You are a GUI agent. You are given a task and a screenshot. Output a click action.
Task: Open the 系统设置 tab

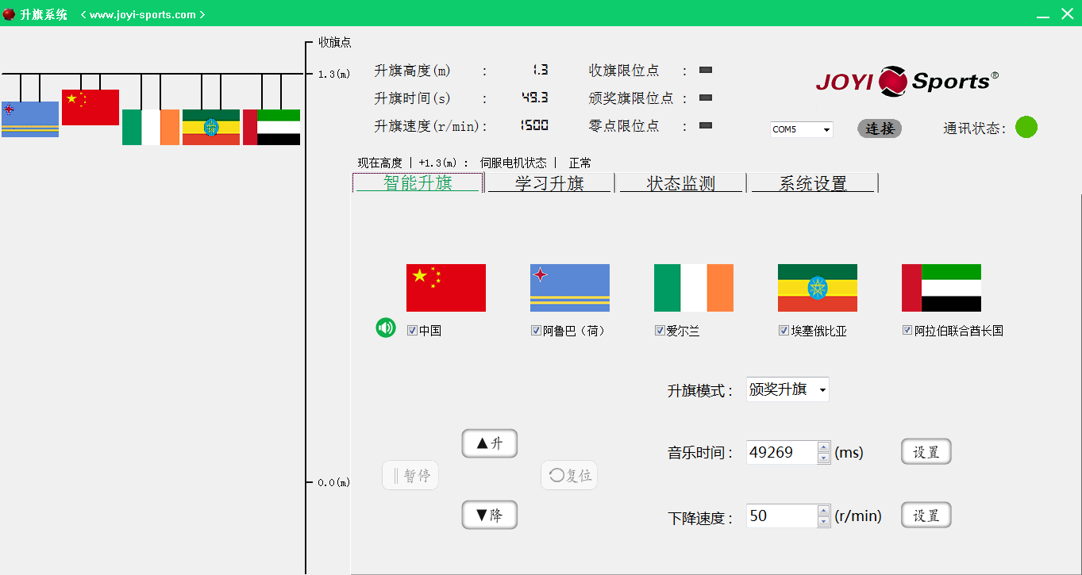tap(812, 183)
